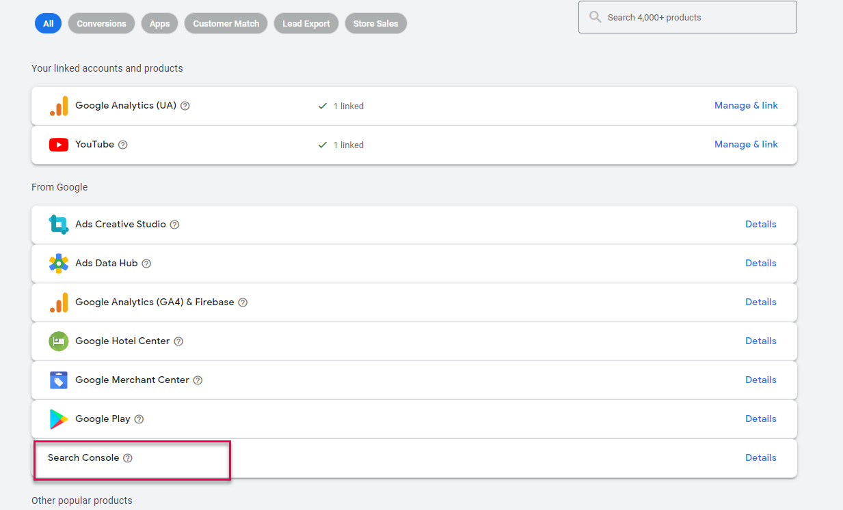Click the magnifier icon in the search bar

coord(594,17)
